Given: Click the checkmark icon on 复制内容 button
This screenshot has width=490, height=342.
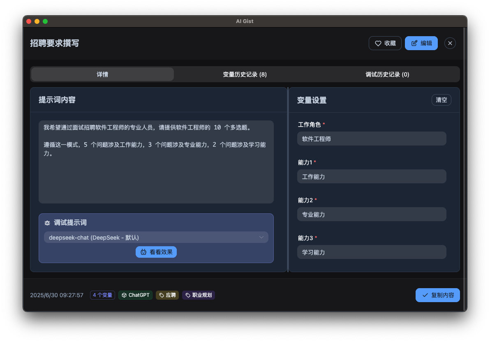Looking at the screenshot, I should coord(425,295).
